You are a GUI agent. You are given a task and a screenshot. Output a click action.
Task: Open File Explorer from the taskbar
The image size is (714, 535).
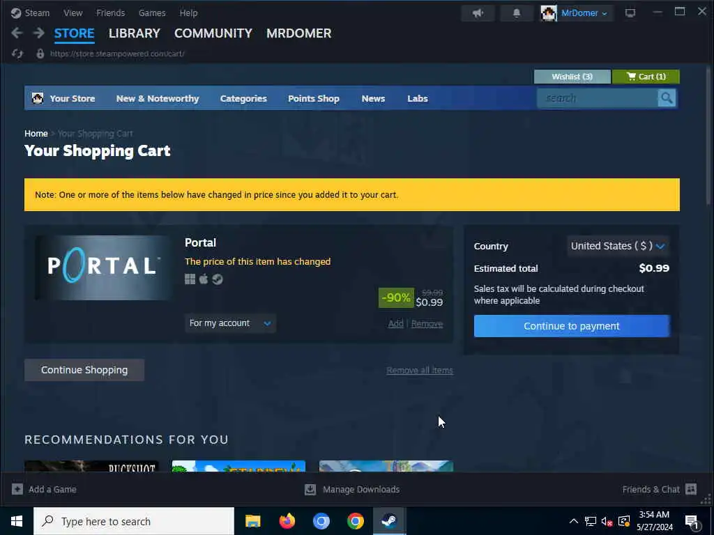[252, 521]
